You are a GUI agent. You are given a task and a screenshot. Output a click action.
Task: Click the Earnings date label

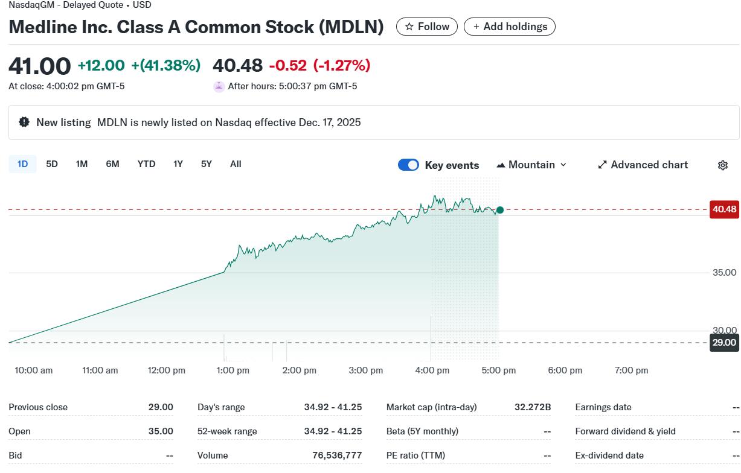click(603, 407)
